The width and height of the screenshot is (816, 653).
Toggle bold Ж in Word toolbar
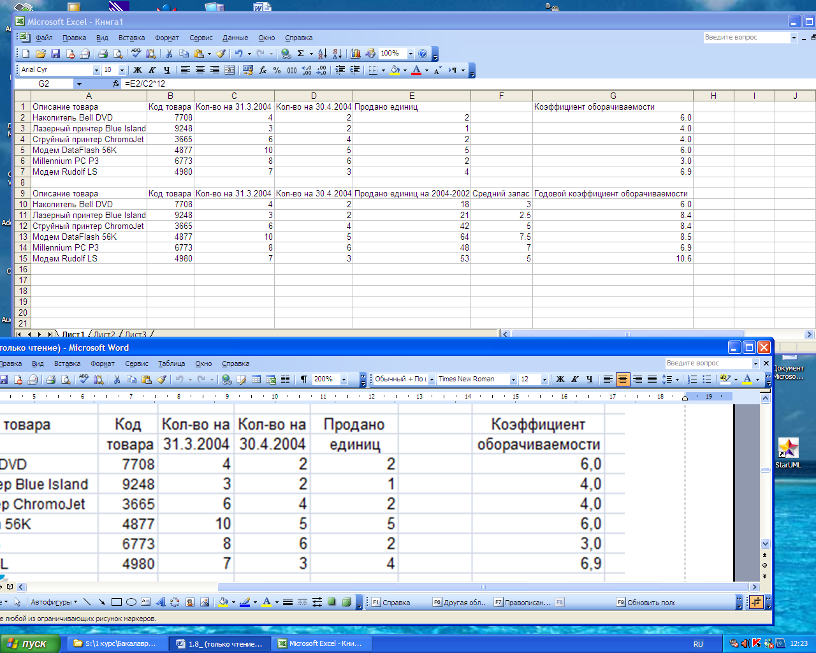pyautogui.click(x=560, y=379)
